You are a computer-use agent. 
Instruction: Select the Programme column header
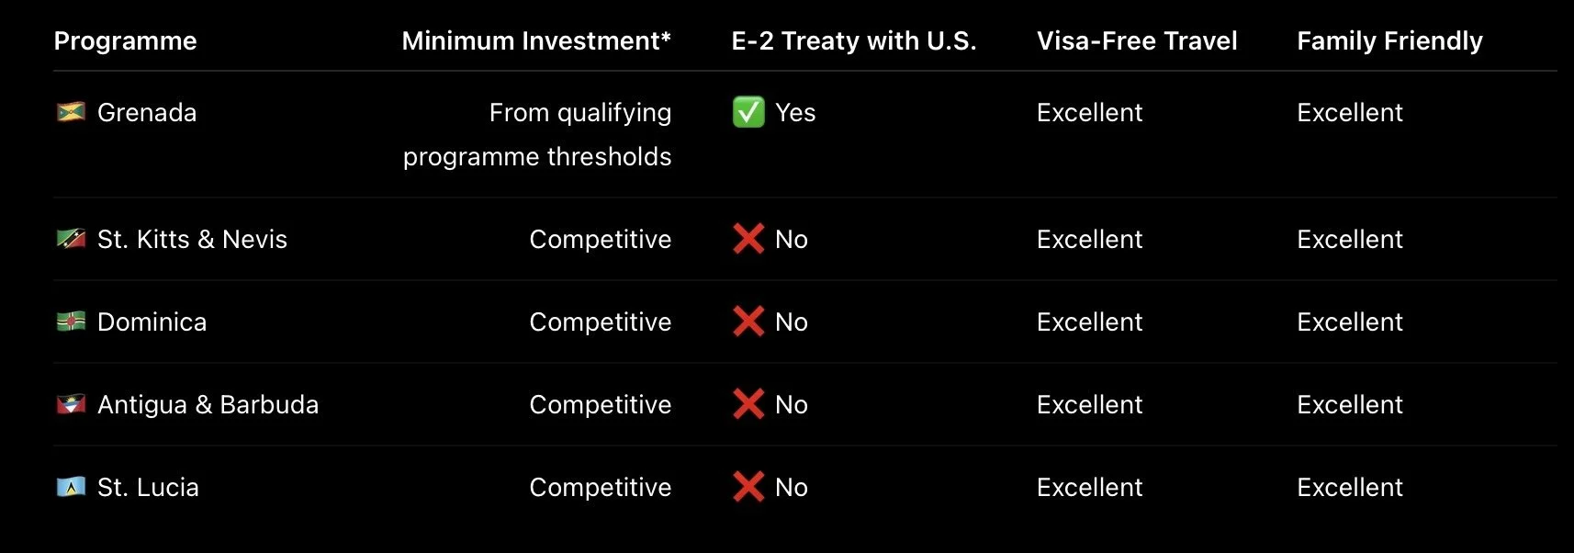pos(125,41)
